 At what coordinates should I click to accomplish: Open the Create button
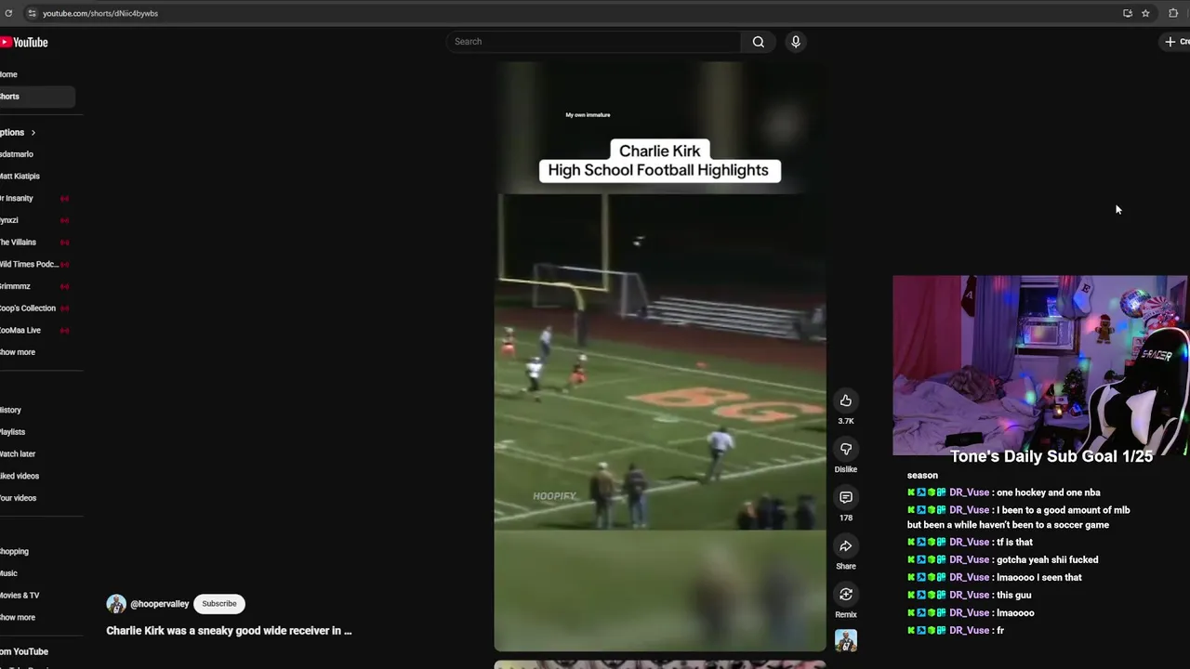[x=1177, y=42]
